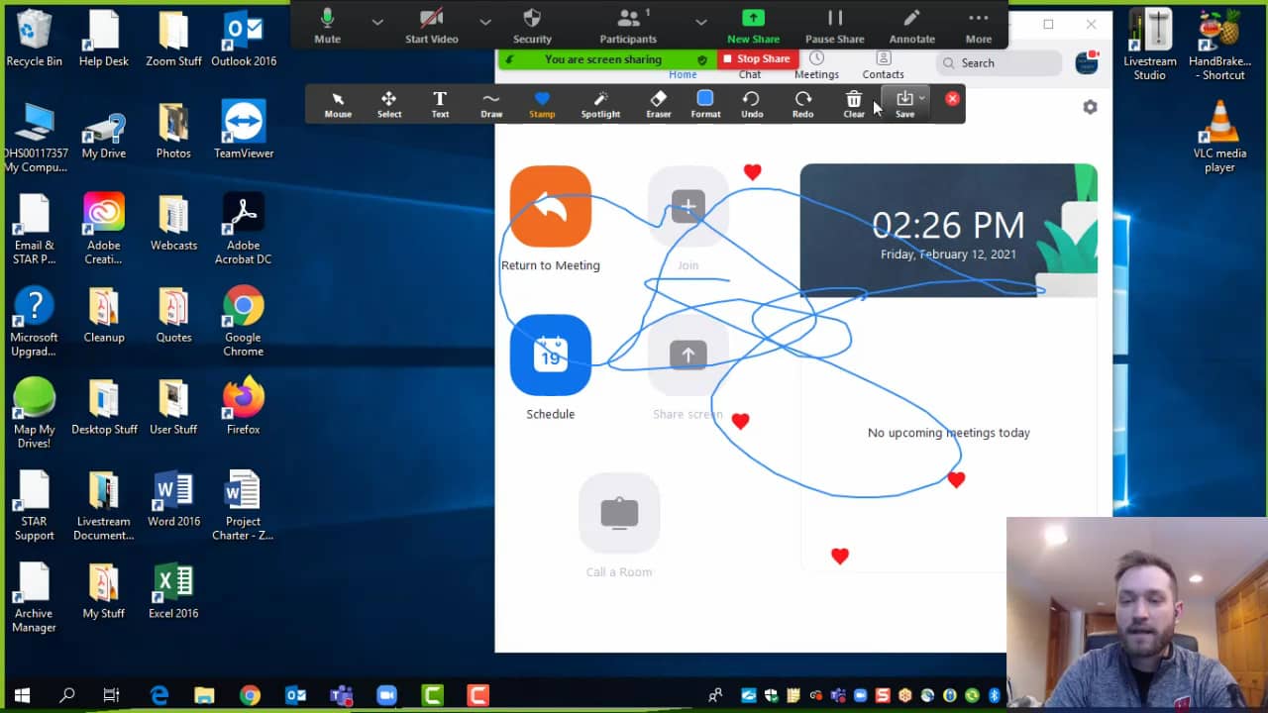Switch to the Home tab in Zoom
Screen dimensions: 1268x713
(683, 74)
